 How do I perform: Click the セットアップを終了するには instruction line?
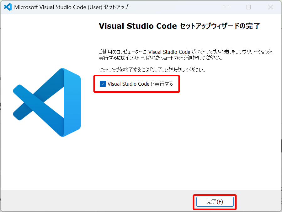[x=152, y=70]
